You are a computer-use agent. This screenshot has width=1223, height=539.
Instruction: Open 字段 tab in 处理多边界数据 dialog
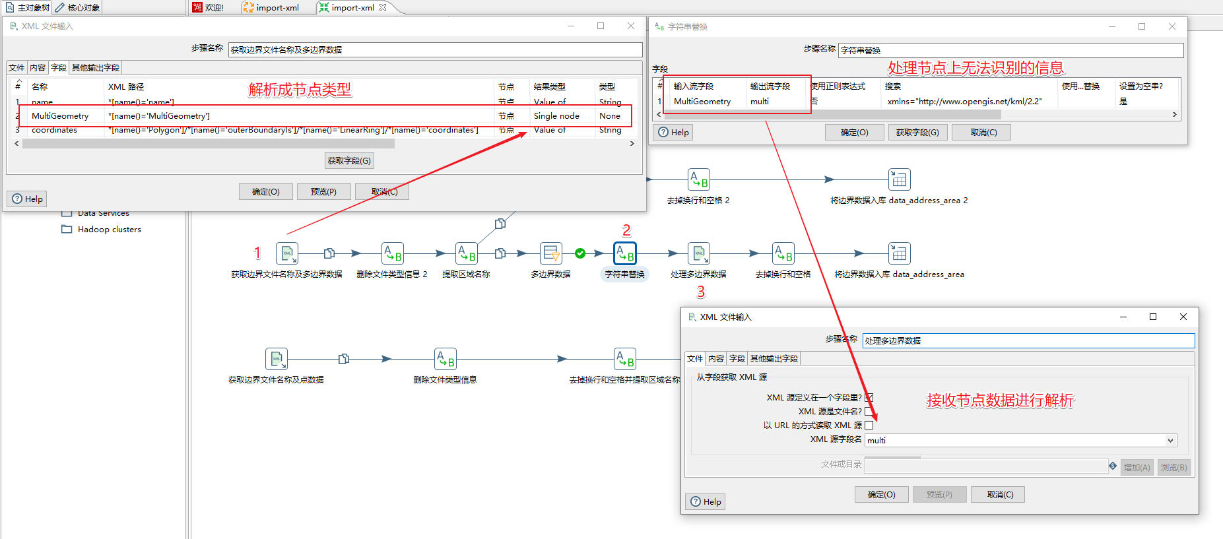pyautogui.click(x=737, y=358)
